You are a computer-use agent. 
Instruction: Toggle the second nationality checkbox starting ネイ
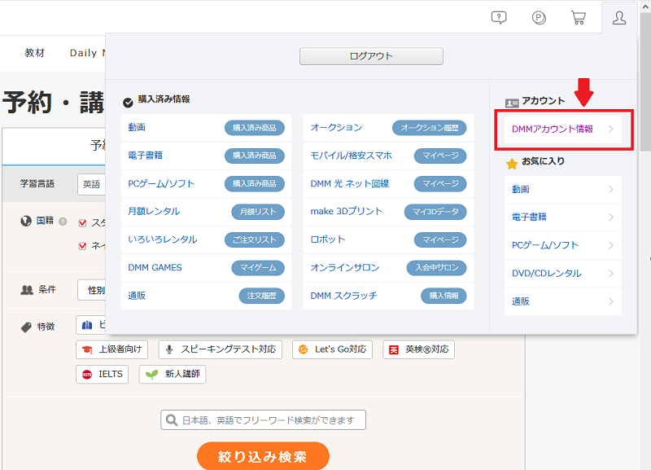coord(83,246)
